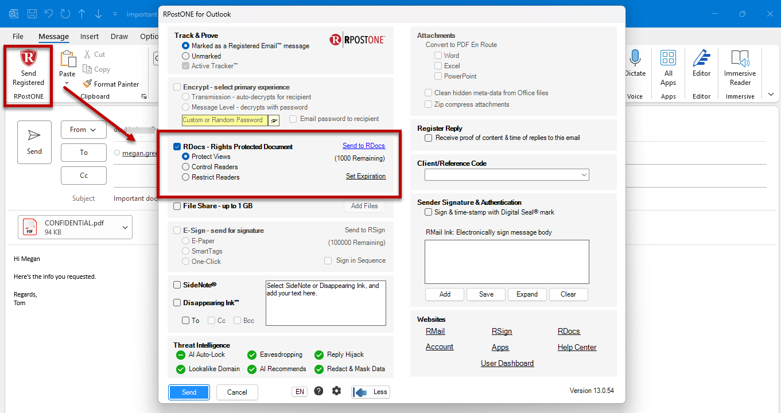Switch to the Insert ribbon tab
The height and width of the screenshot is (413, 781).
point(90,36)
